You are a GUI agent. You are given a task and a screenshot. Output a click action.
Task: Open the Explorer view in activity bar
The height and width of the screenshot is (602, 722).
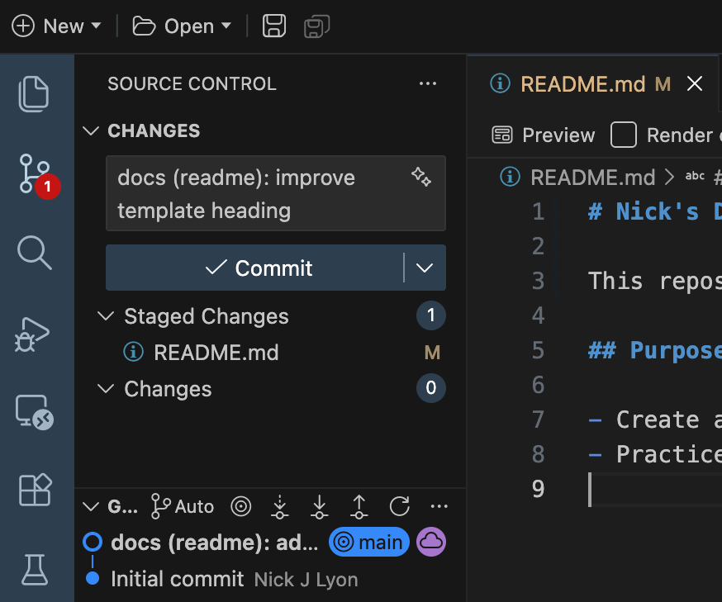pyautogui.click(x=36, y=93)
